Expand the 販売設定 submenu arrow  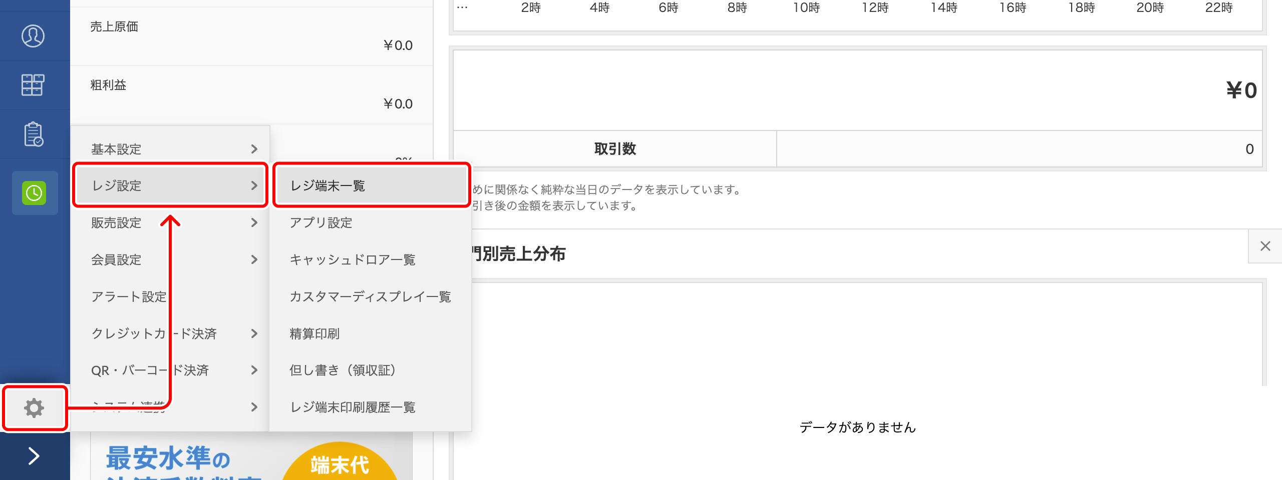pyautogui.click(x=254, y=222)
